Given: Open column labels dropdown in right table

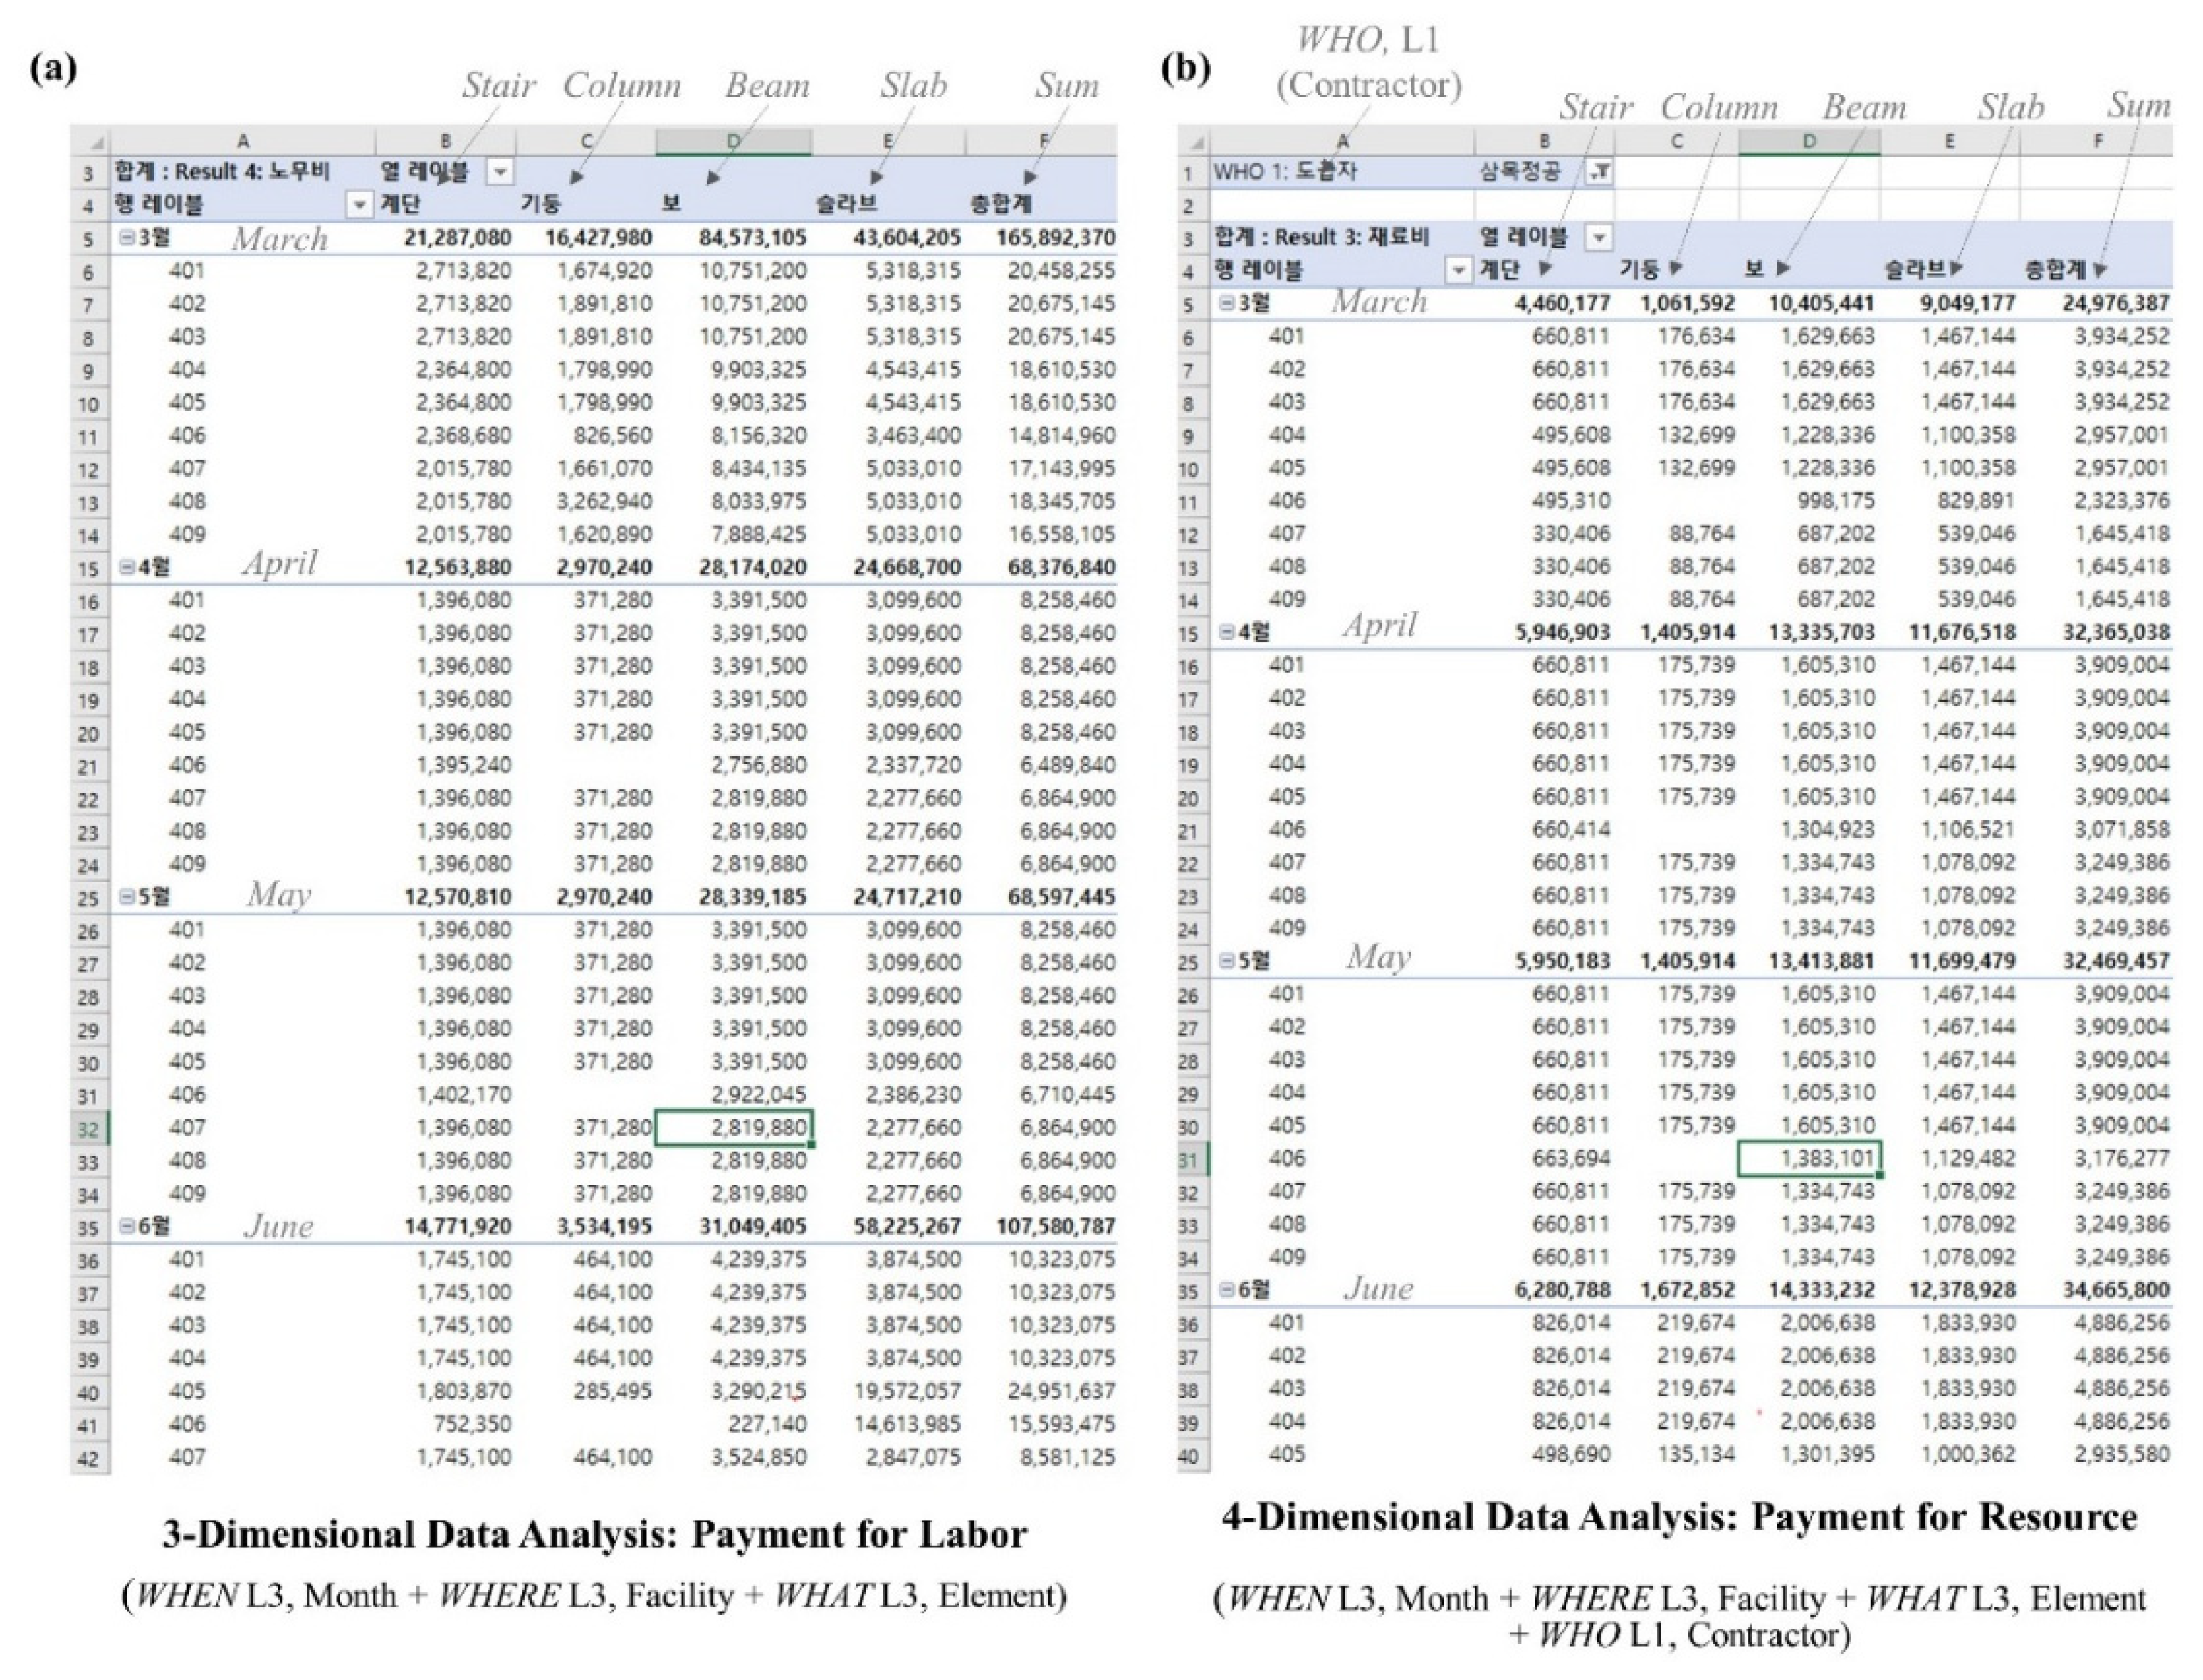Looking at the screenshot, I should 1599,238.
